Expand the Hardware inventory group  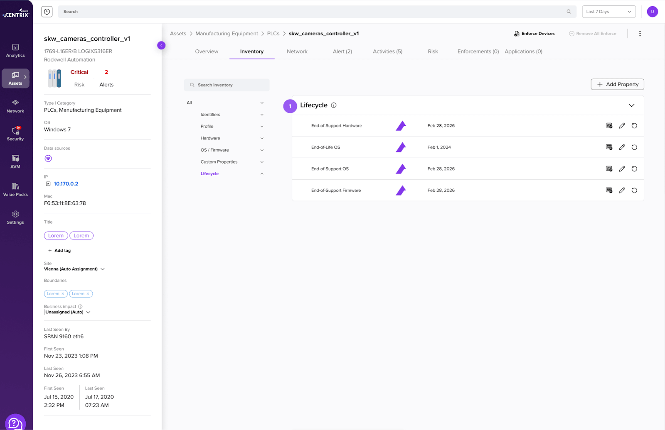262,138
